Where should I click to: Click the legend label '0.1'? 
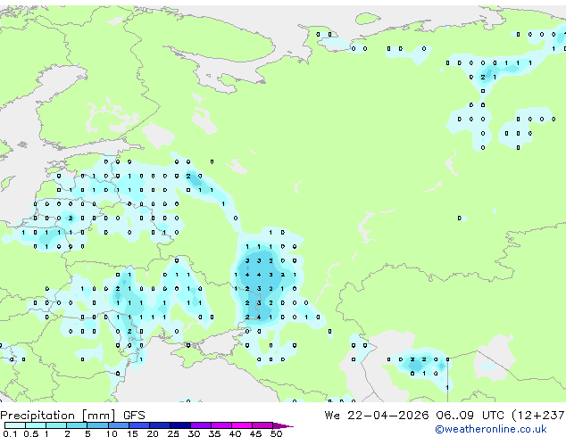click(x=10, y=433)
